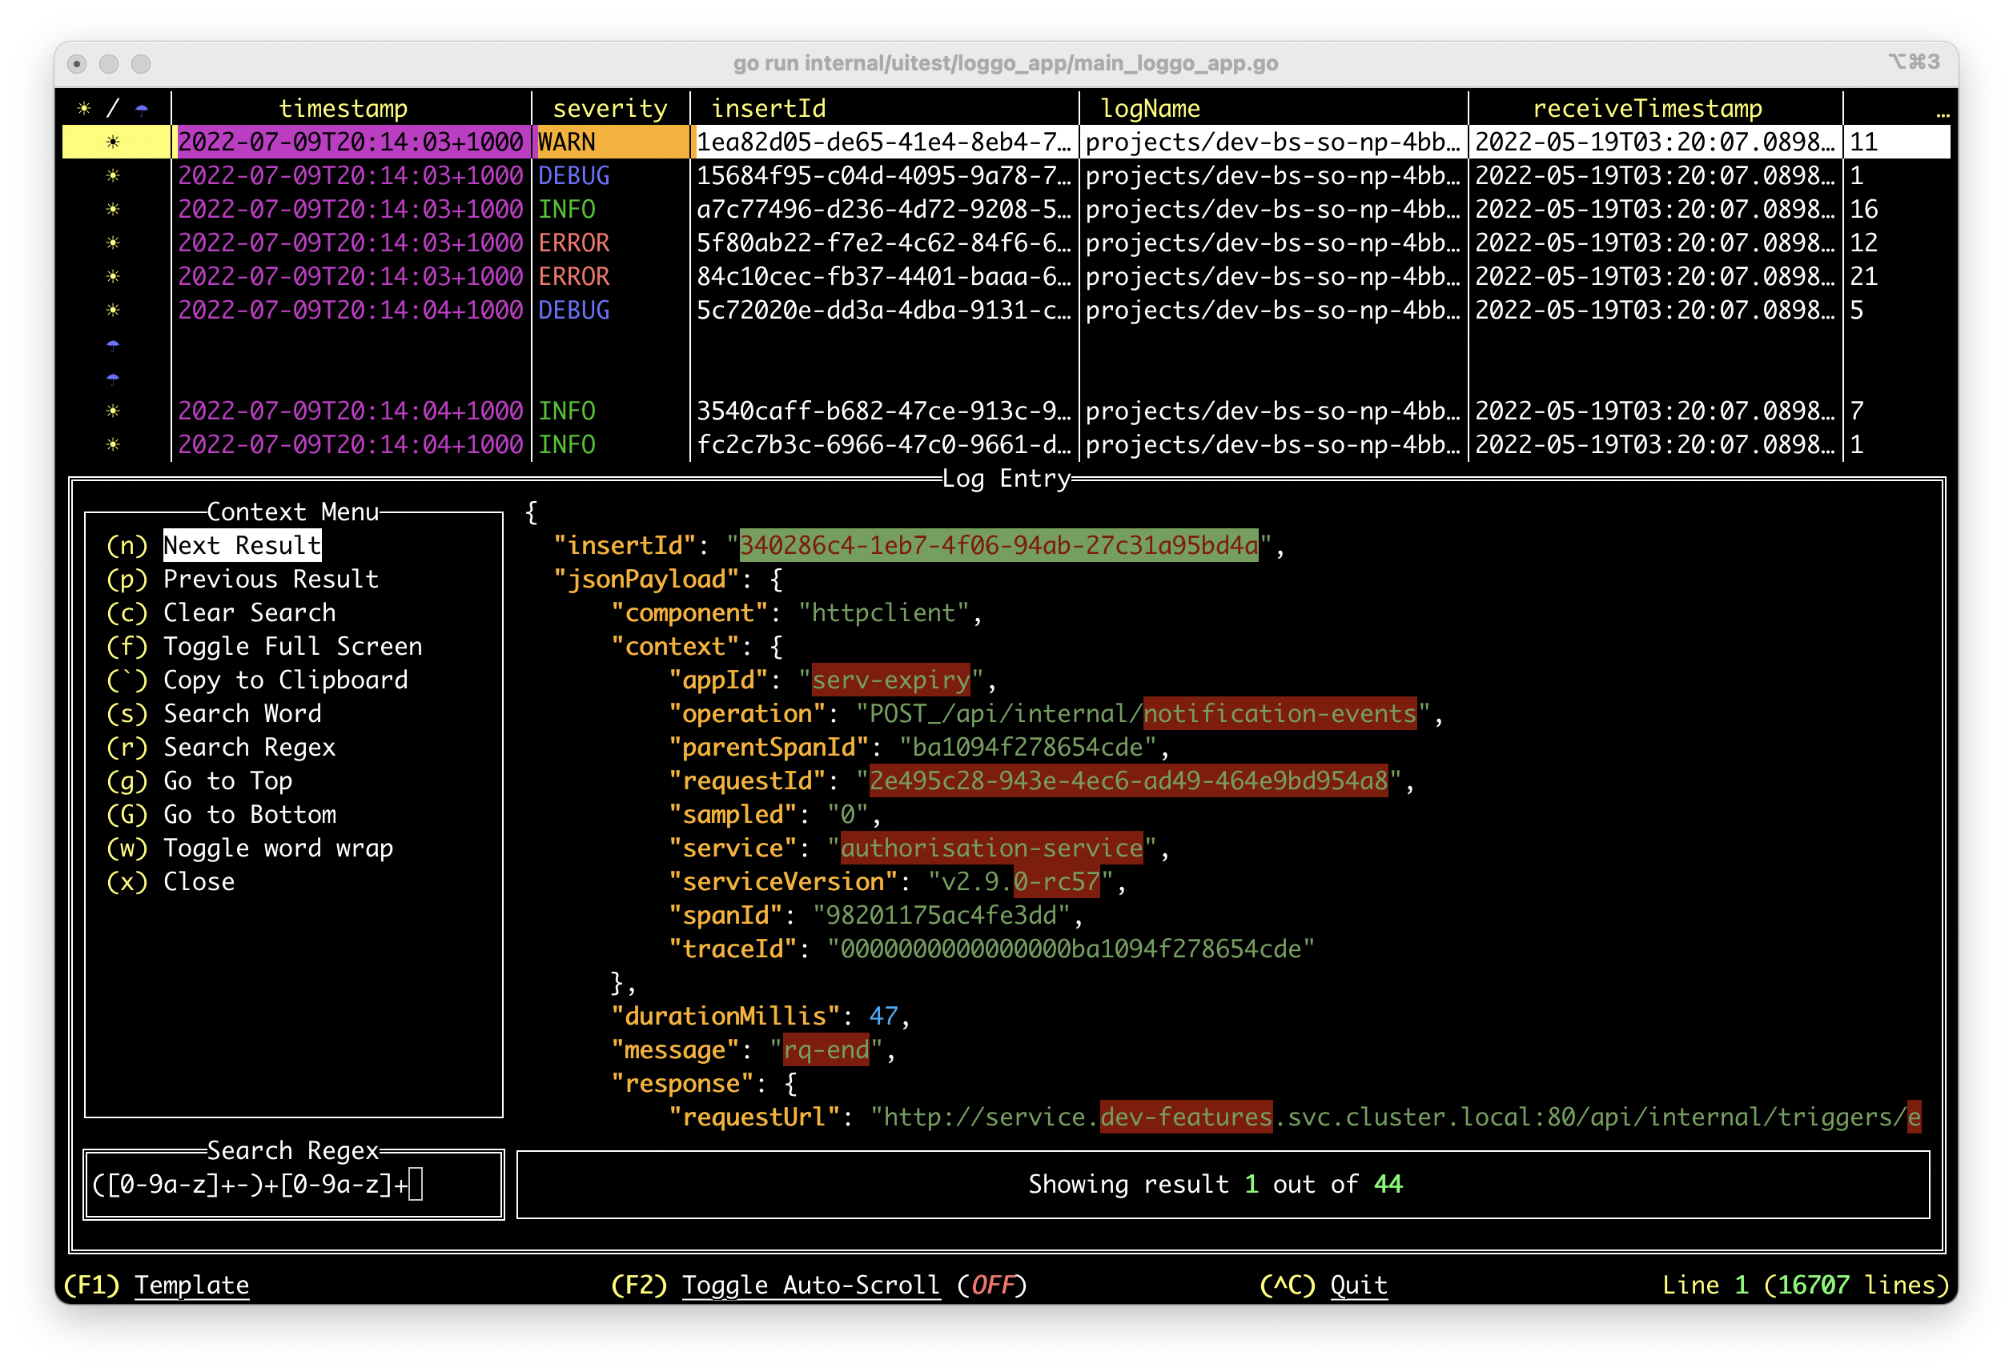Screen dimensions: 2013x1372
Task: Select Next Result in the Context Menu
Action: (x=242, y=546)
